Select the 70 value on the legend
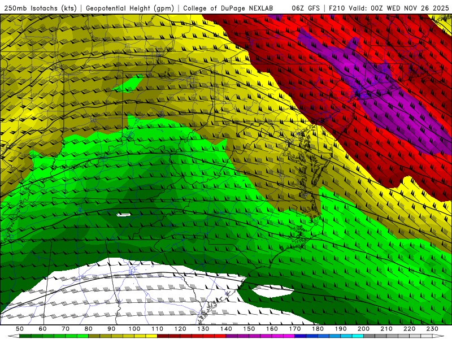452x339 pixels. pyautogui.click(x=66, y=329)
